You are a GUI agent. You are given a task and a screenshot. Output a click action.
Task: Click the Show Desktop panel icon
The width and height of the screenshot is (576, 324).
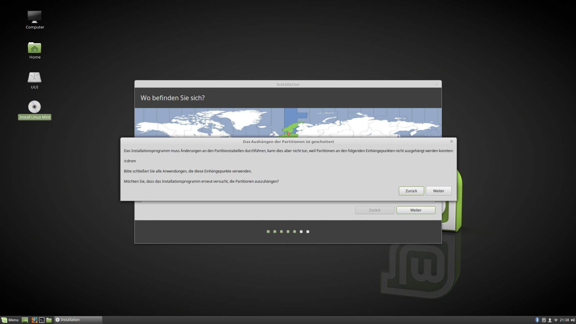point(25,320)
